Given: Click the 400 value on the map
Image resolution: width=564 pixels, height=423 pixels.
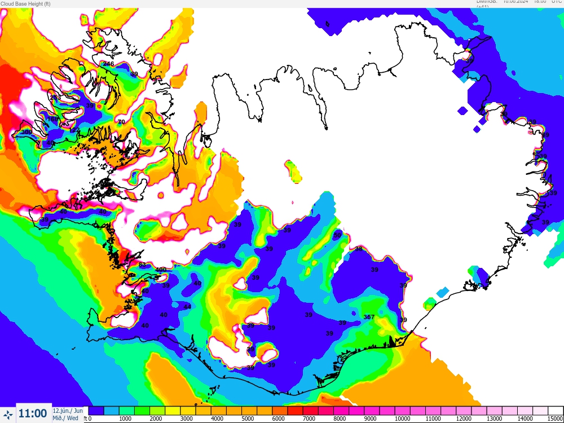Looking at the screenshot, I should click(x=161, y=270).
